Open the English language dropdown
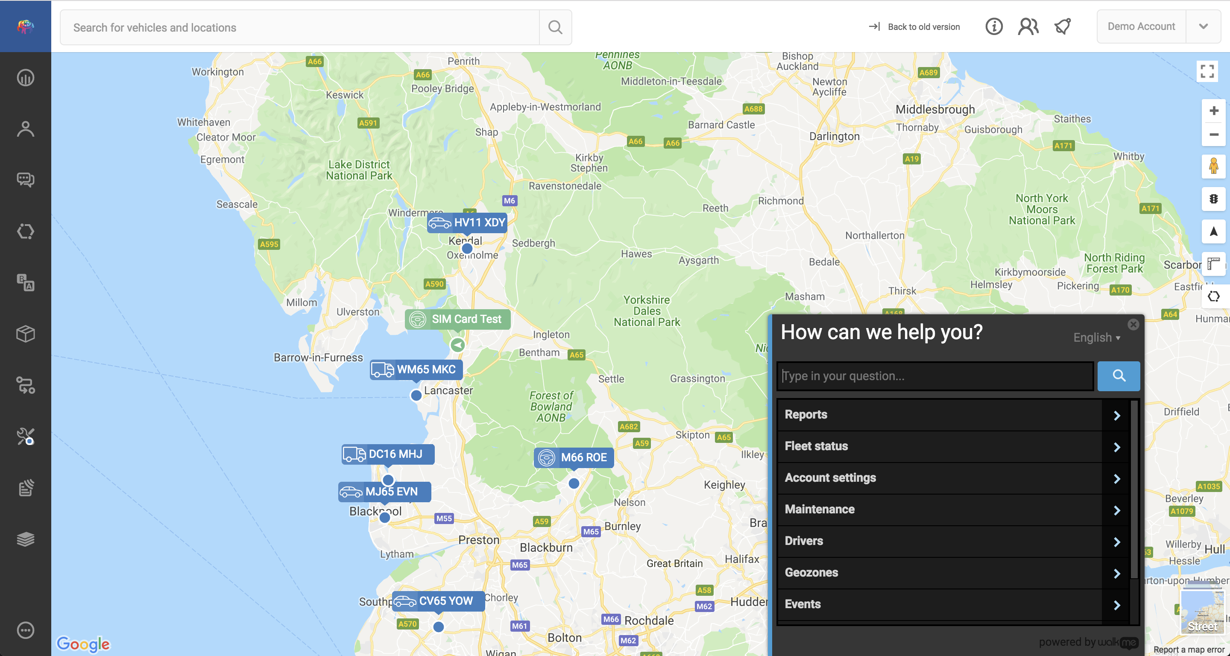Viewport: 1230px width, 656px height. [x=1096, y=337]
